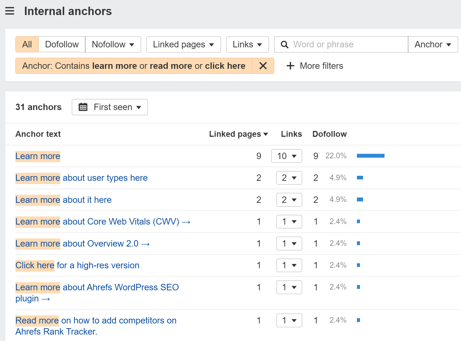461x341 pixels.
Task: Open the Nofollow dropdown
Action: [113, 44]
